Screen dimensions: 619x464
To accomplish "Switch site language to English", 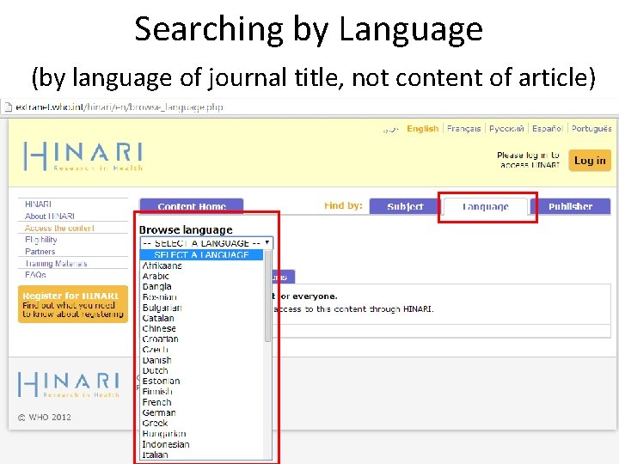I will [x=422, y=129].
